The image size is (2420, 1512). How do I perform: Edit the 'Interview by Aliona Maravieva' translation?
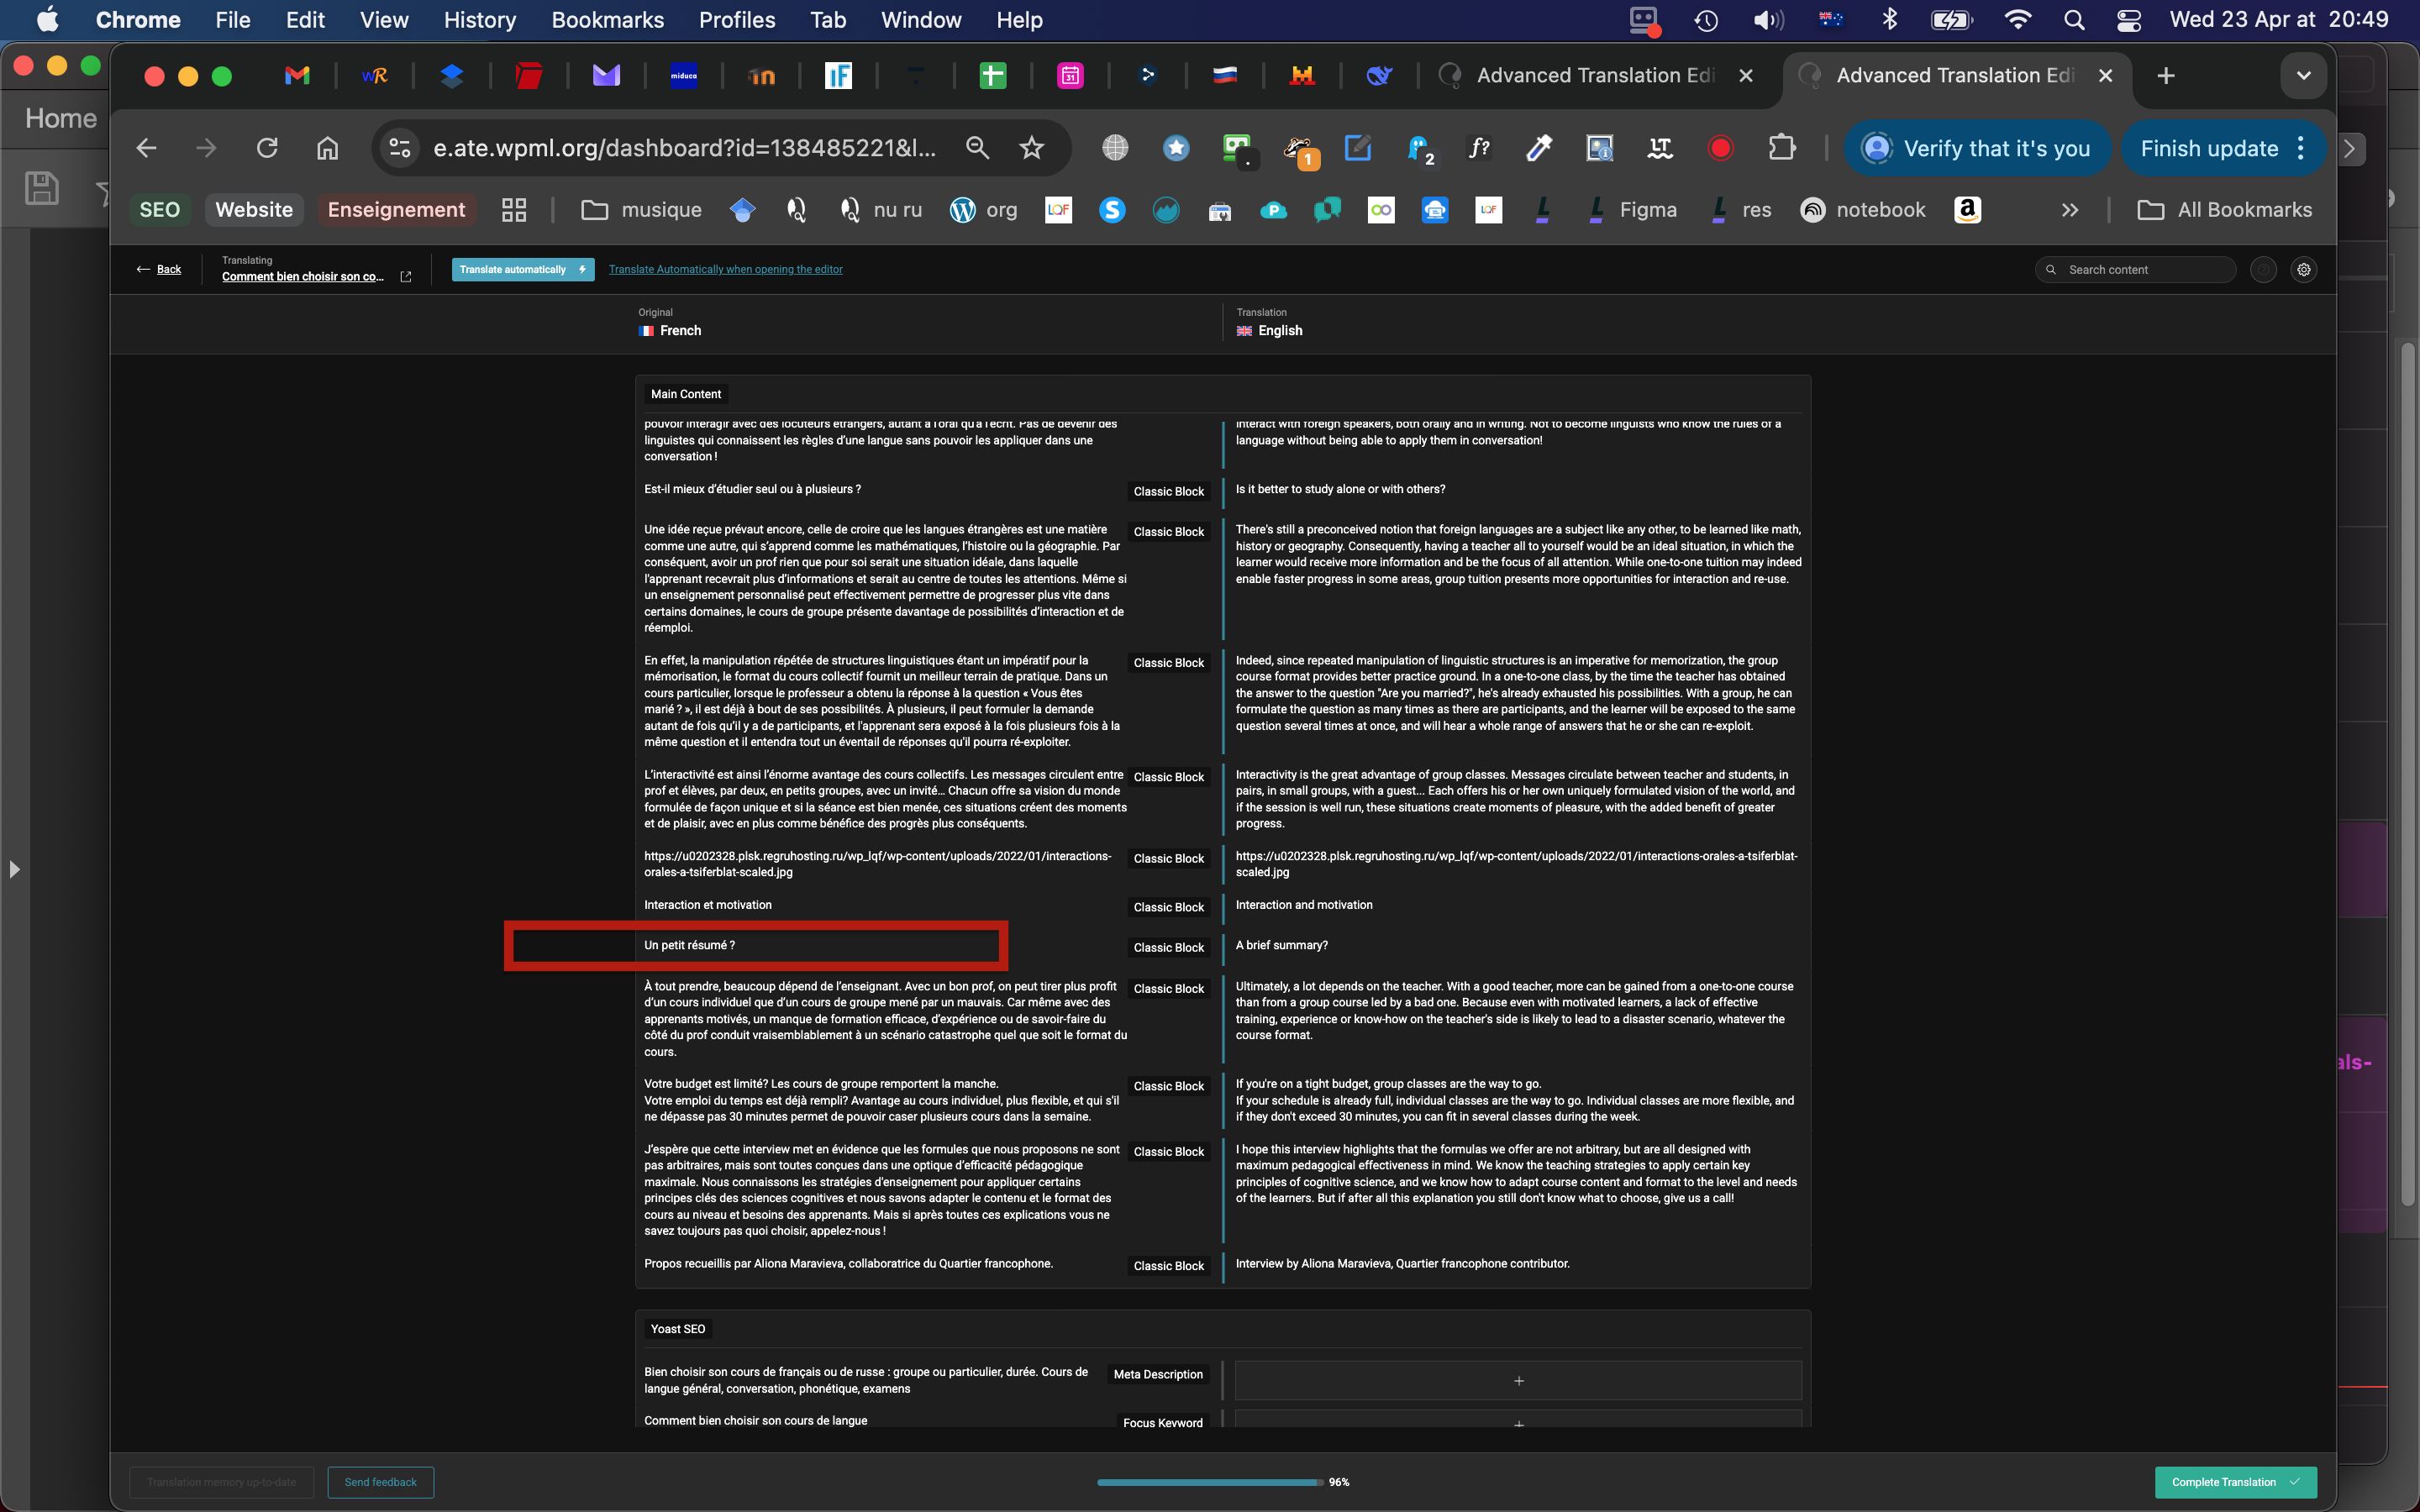(x=1402, y=1264)
